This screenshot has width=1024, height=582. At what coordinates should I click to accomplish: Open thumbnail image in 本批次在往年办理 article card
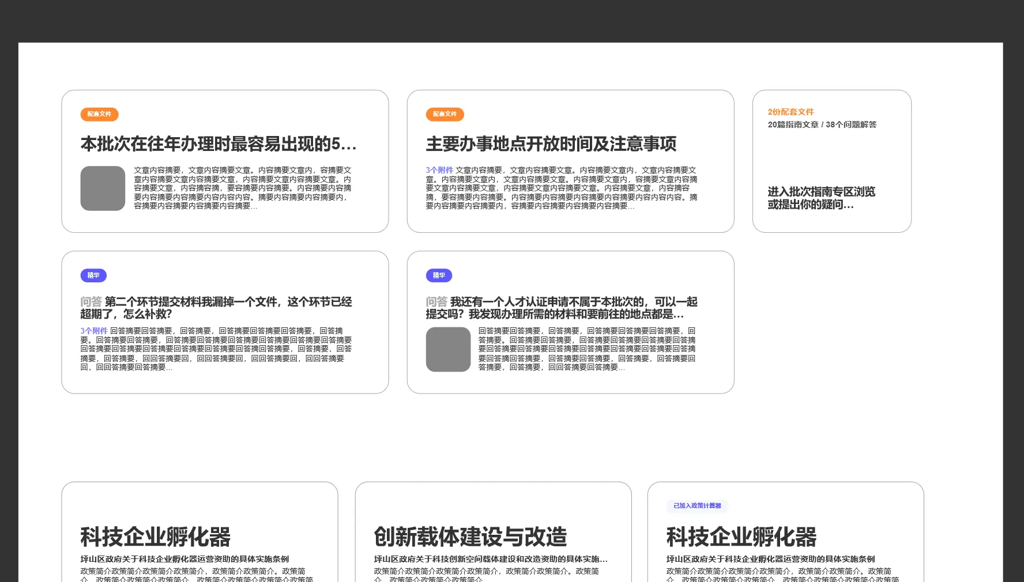[103, 188]
